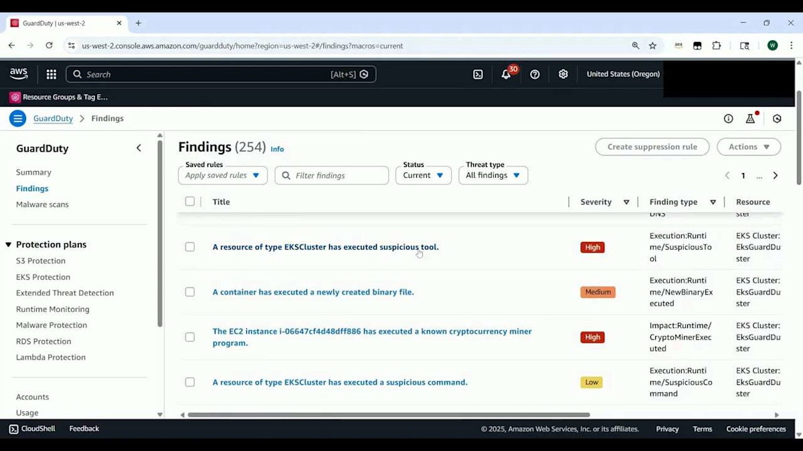Viewport: 803px width, 451px height.
Task: Open console settings gear
Action: coord(563,74)
